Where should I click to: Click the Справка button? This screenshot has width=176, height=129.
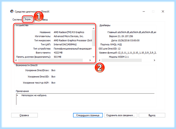pos(24,115)
